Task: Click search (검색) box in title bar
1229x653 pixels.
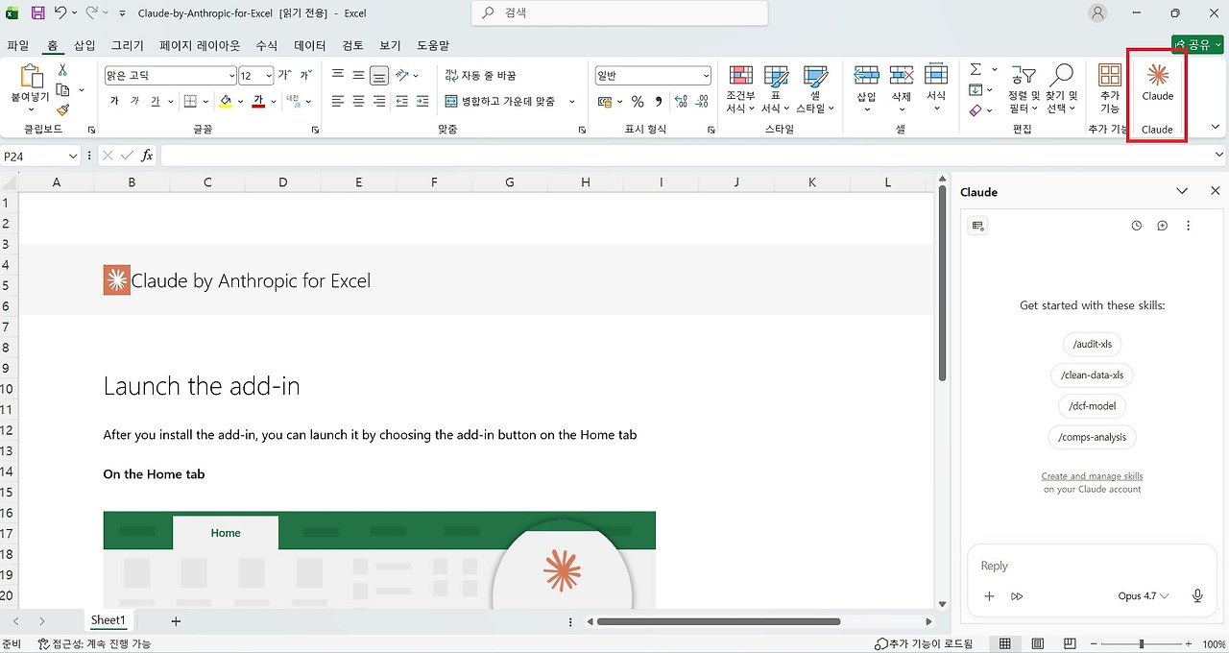Action: 619,13
